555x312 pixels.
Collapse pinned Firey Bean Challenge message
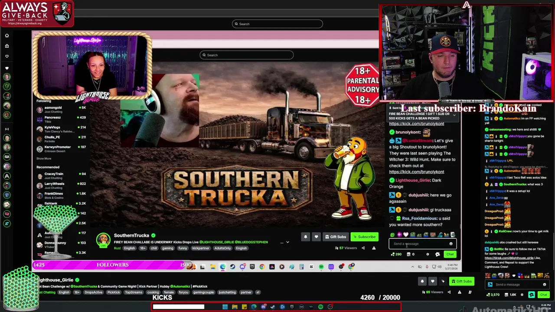(x=454, y=115)
